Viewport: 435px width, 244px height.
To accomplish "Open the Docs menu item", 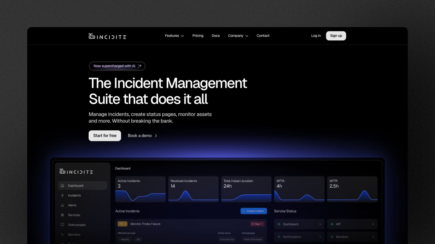I will point(216,36).
